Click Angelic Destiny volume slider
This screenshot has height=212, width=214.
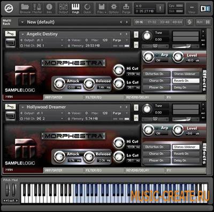click(x=186, y=46)
